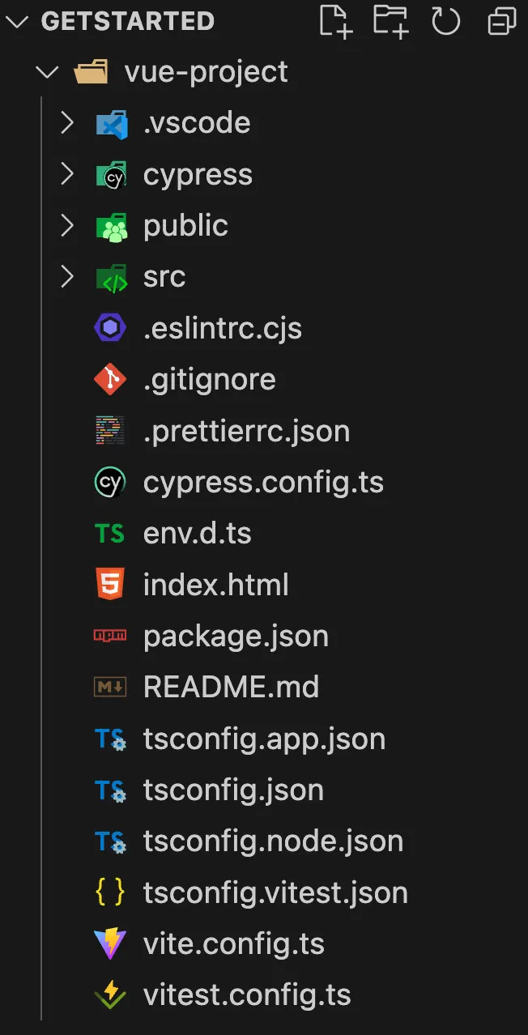Viewport: 528px width, 1035px height.
Task: Click the Vite lightning icon beside vite.config.ts
Action: (x=110, y=943)
